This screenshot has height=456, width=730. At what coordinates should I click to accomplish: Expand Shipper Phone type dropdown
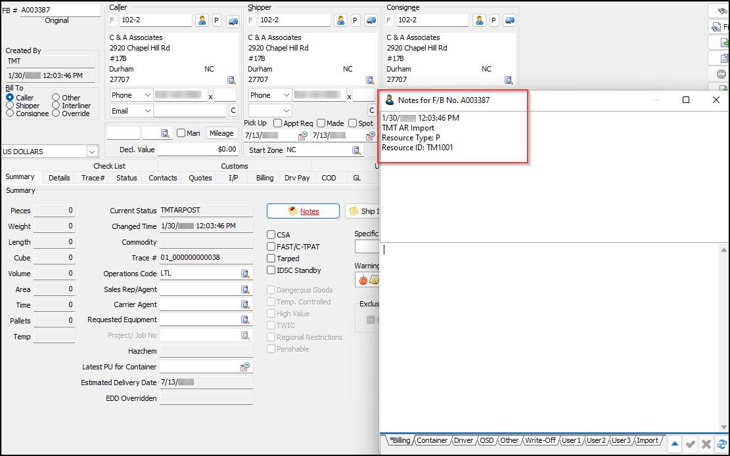[286, 95]
